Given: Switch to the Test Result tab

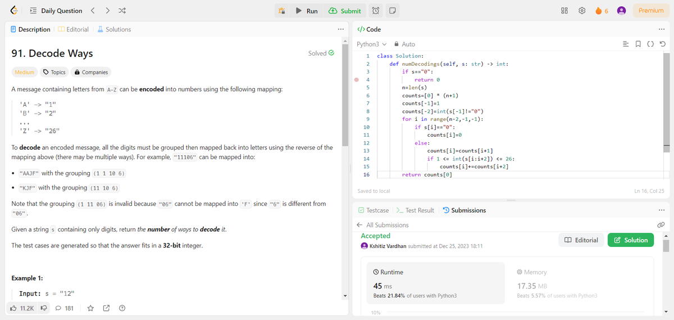Looking at the screenshot, I should (415, 210).
